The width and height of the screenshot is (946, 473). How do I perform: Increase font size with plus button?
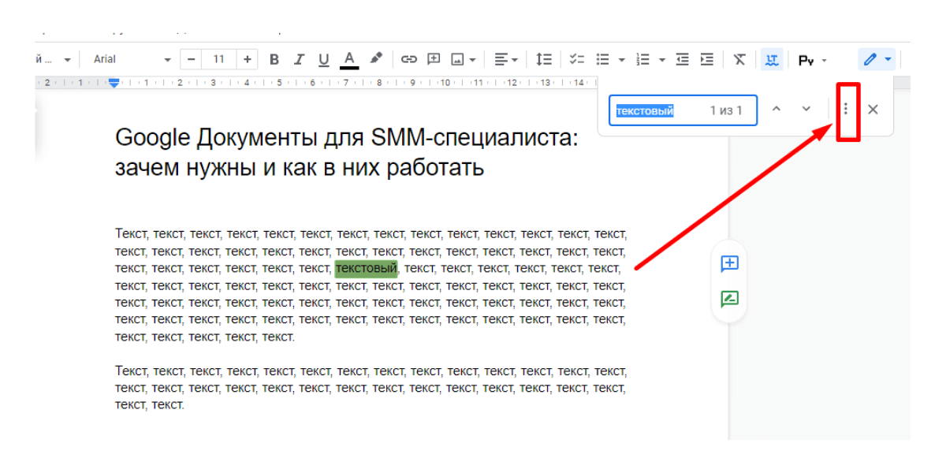248,60
